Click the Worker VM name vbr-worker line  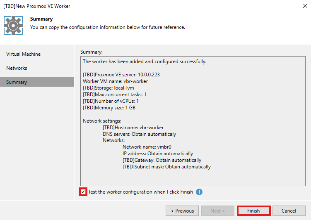pyautogui.click(x=115, y=81)
